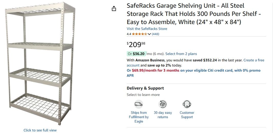Click the customer support headset icon

[187, 104]
